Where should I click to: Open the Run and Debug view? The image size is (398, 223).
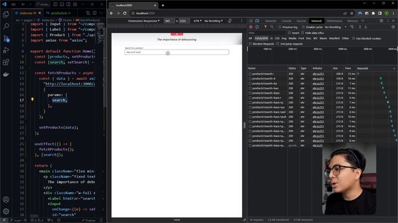click(6, 50)
